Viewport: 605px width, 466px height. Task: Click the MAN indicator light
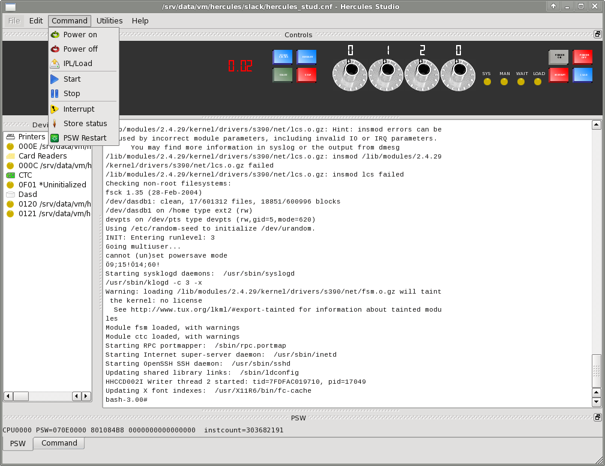click(x=504, y=82)
